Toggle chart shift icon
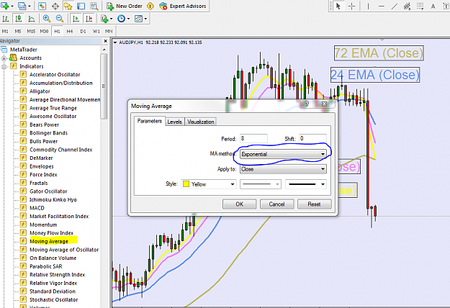This screenshot has width=450, height=308. click(89, 19)
